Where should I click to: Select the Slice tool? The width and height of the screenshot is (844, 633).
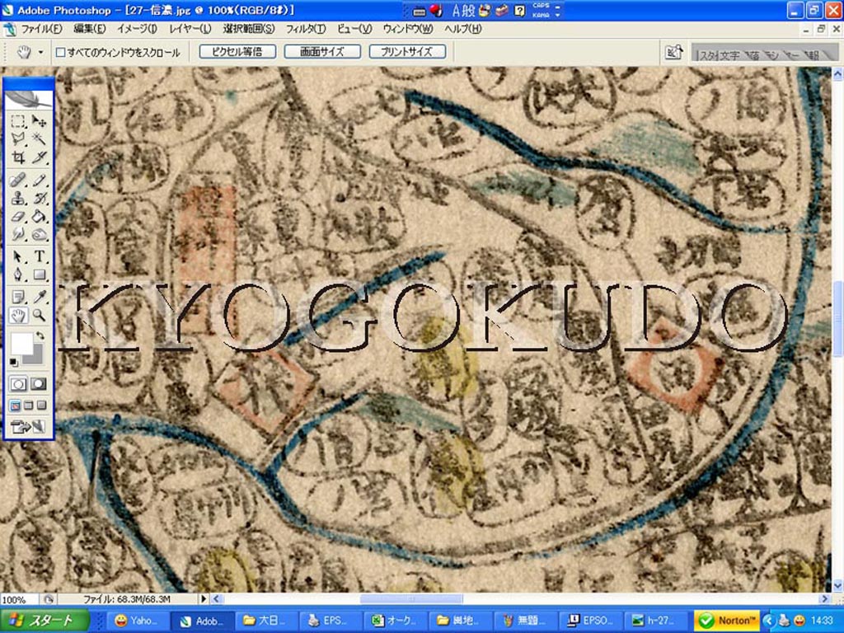pos(40,157)
